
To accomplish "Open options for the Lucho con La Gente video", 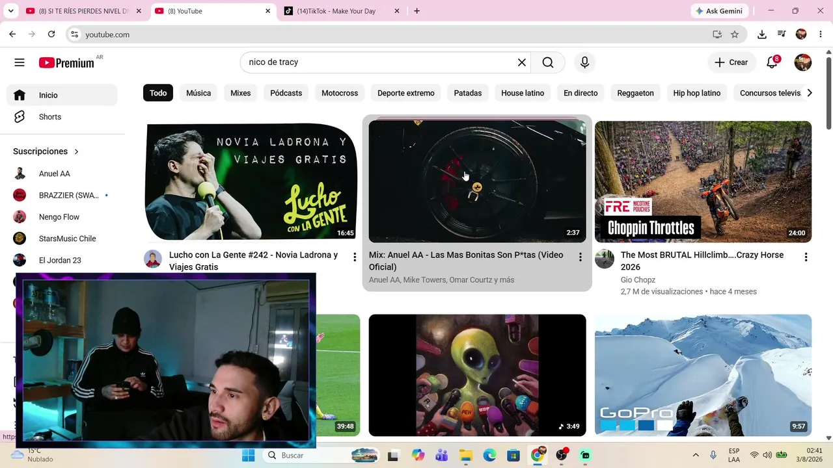I will point(355,257).
